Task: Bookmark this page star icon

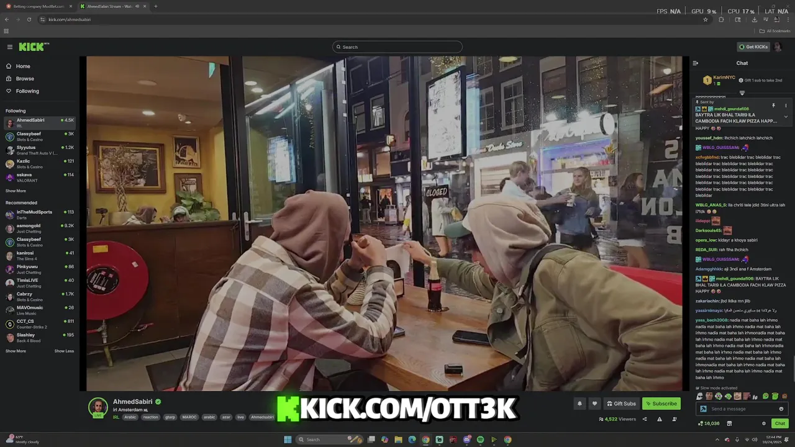Action: click(706, 19)
